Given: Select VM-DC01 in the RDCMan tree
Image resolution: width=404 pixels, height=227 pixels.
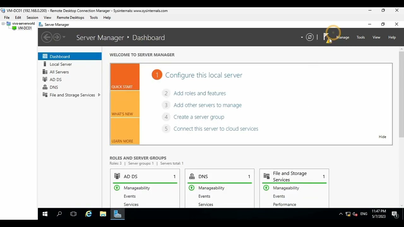Looking at the screenshot, I should pos(25,28).
